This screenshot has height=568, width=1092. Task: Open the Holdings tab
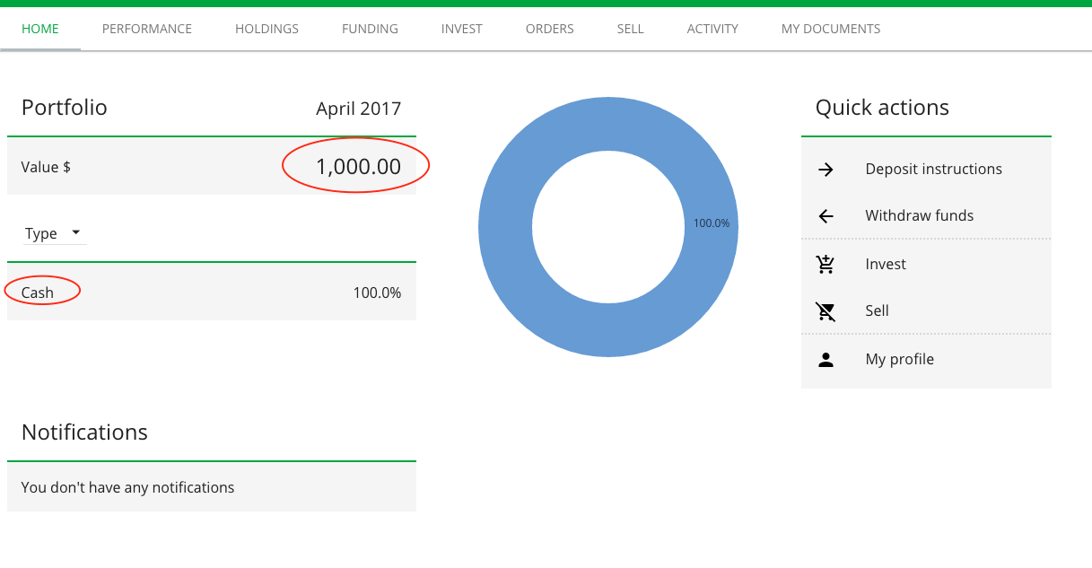click(x=266, y=29)
